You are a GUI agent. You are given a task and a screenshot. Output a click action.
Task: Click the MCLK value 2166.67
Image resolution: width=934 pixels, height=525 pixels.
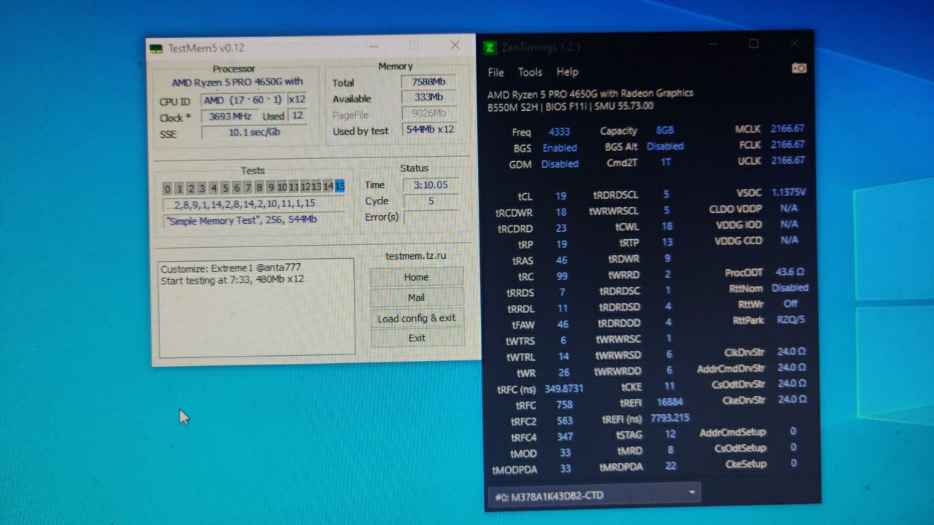pos(787,128)
